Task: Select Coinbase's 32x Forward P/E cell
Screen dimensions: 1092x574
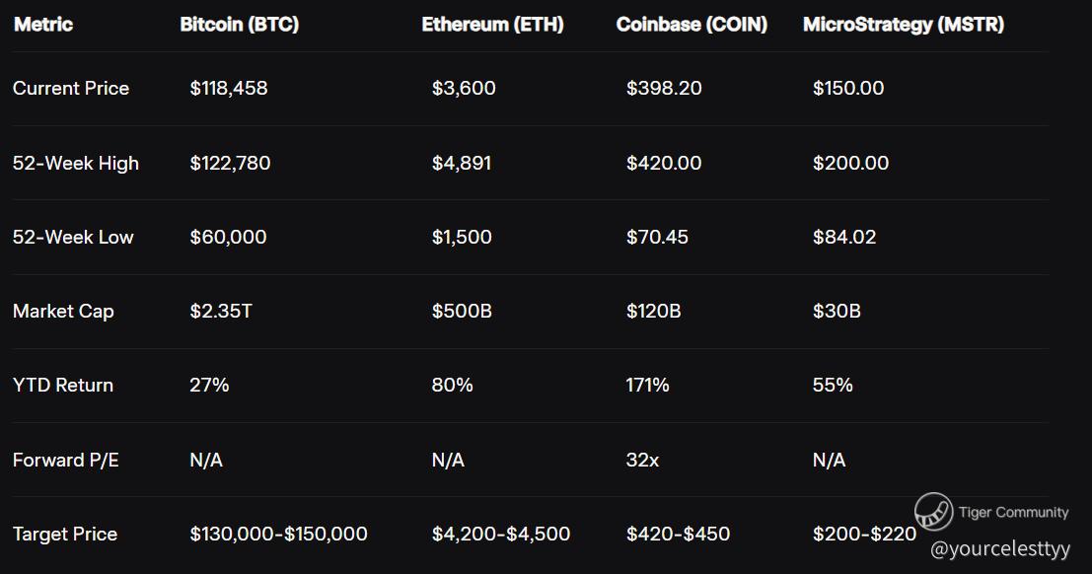Action: tap(642, 460)
